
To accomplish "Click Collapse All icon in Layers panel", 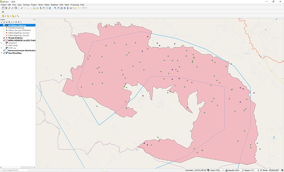I will (19, 22).
